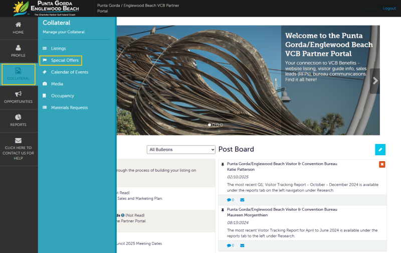
Task: Click the 02/10/2025 post date
Action: [238, 177]
